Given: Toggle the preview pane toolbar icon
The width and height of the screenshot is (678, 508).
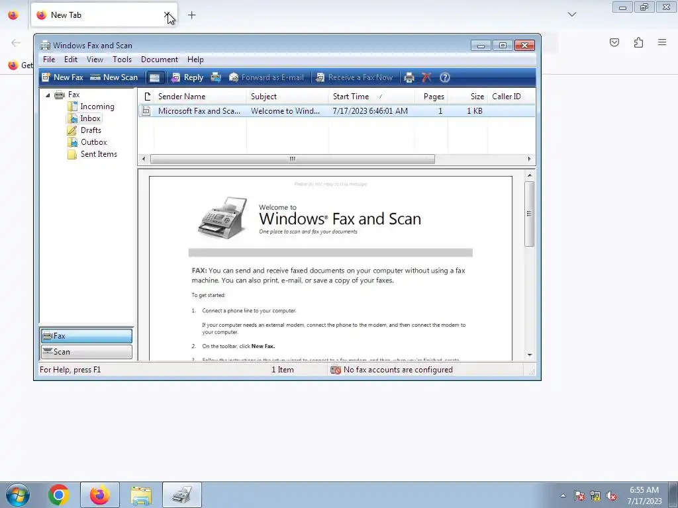Looking at the screenshot, I should 154,77.
